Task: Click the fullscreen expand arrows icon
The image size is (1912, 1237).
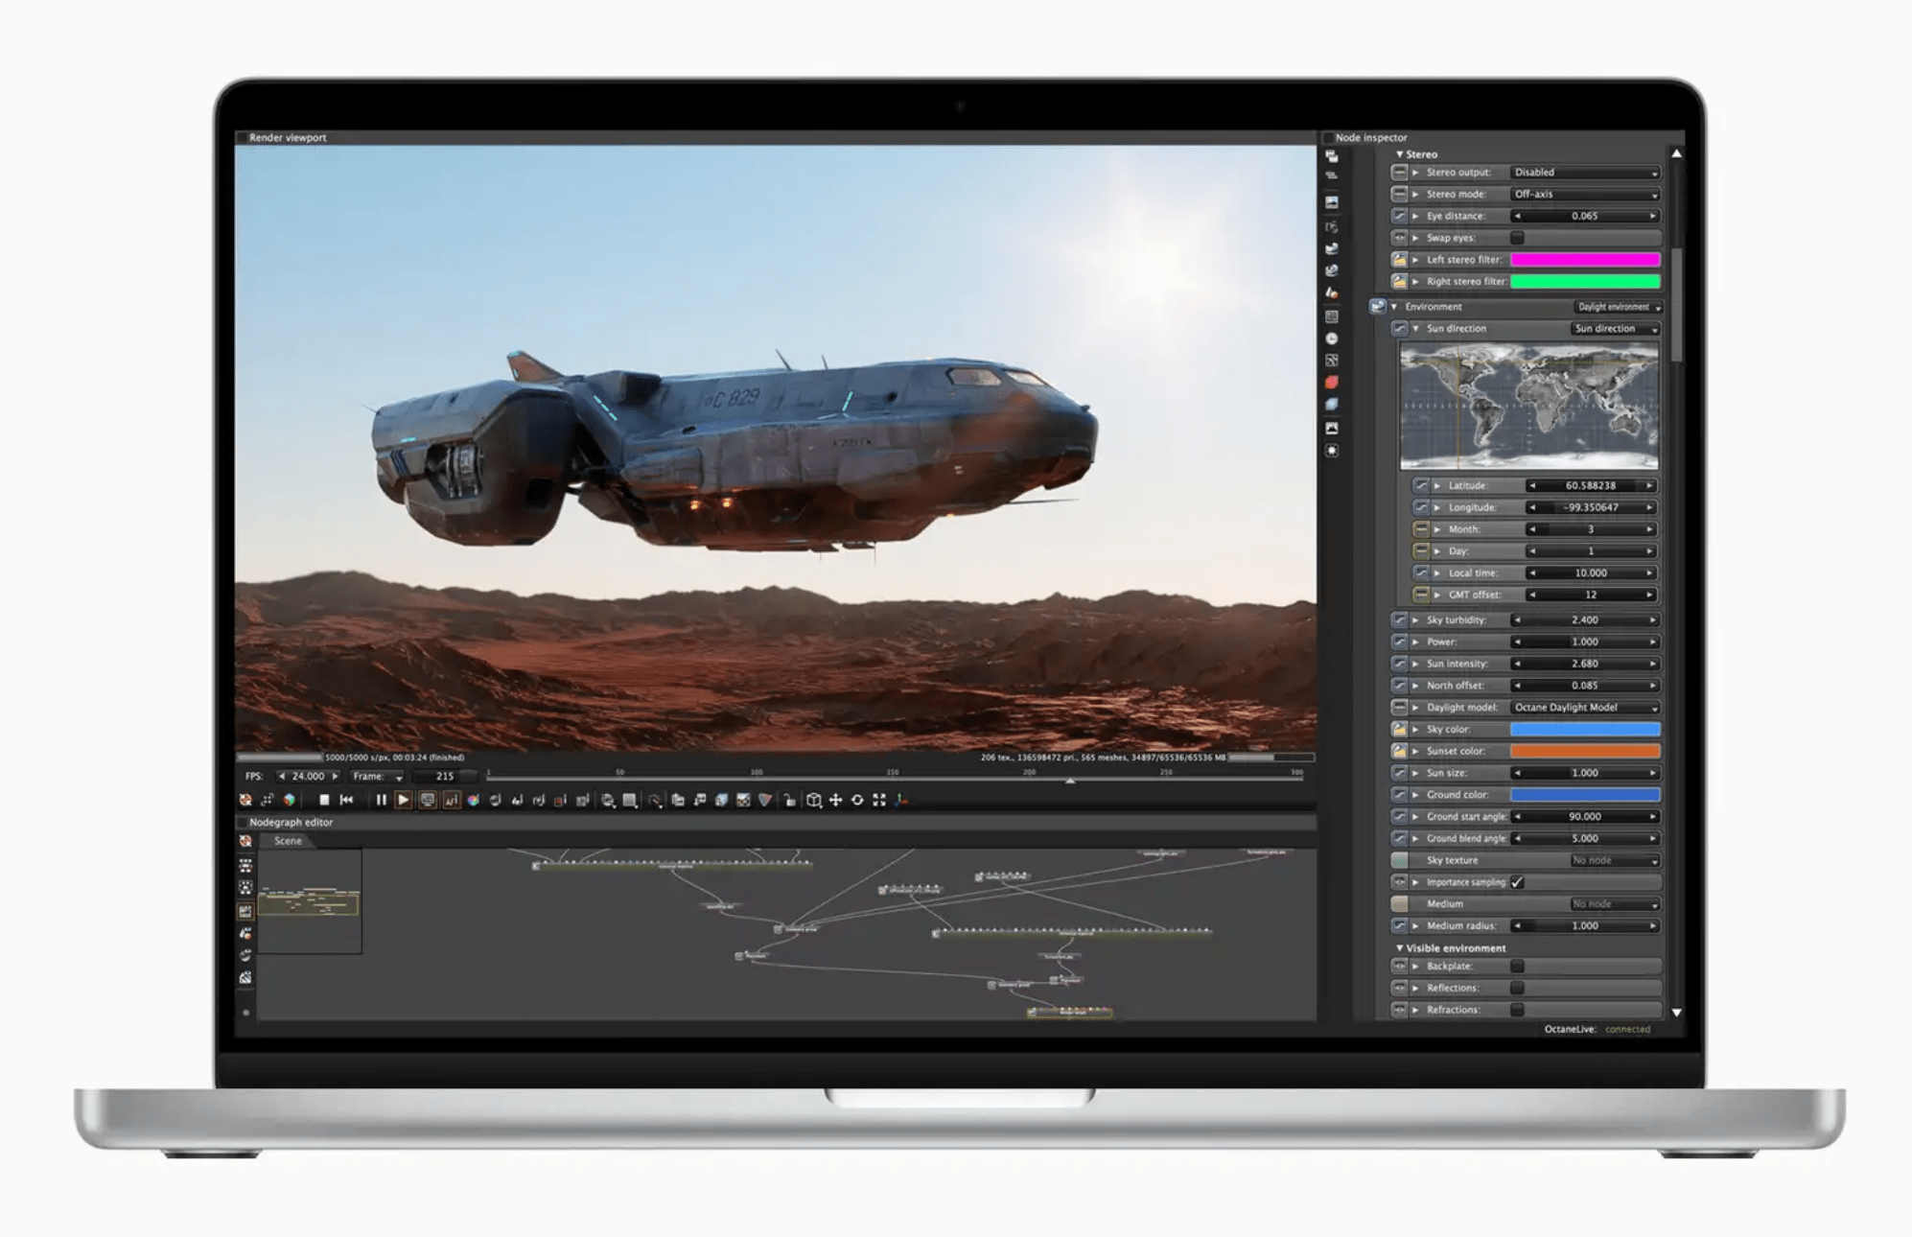Action: (879, 800)
